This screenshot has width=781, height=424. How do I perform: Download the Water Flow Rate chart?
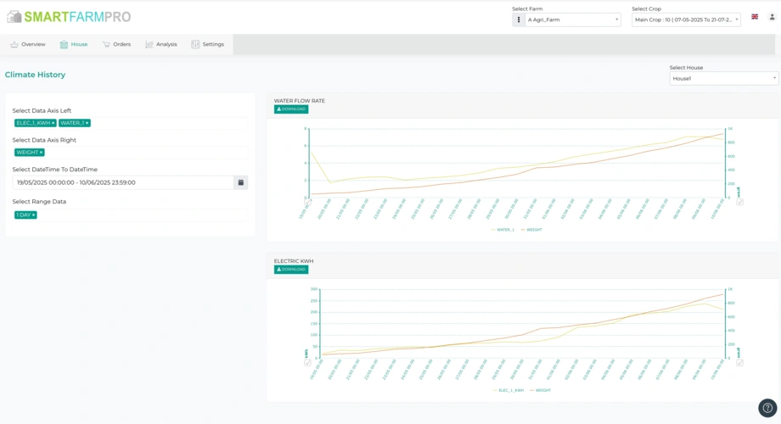coord(291,109)
